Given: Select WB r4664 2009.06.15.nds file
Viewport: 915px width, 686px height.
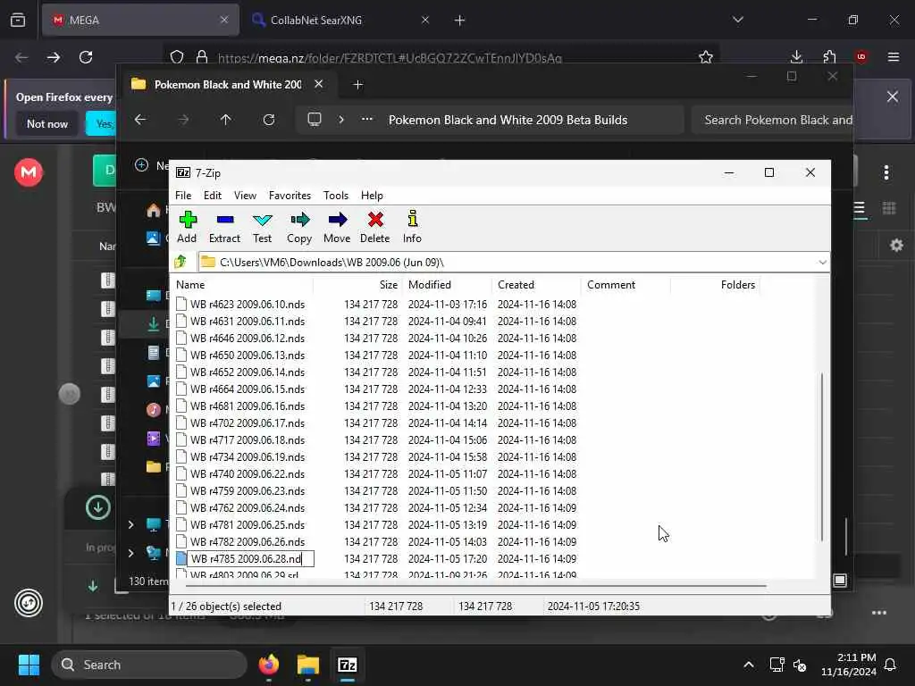Looking at the screenshot, I should [x=248, y=389].
